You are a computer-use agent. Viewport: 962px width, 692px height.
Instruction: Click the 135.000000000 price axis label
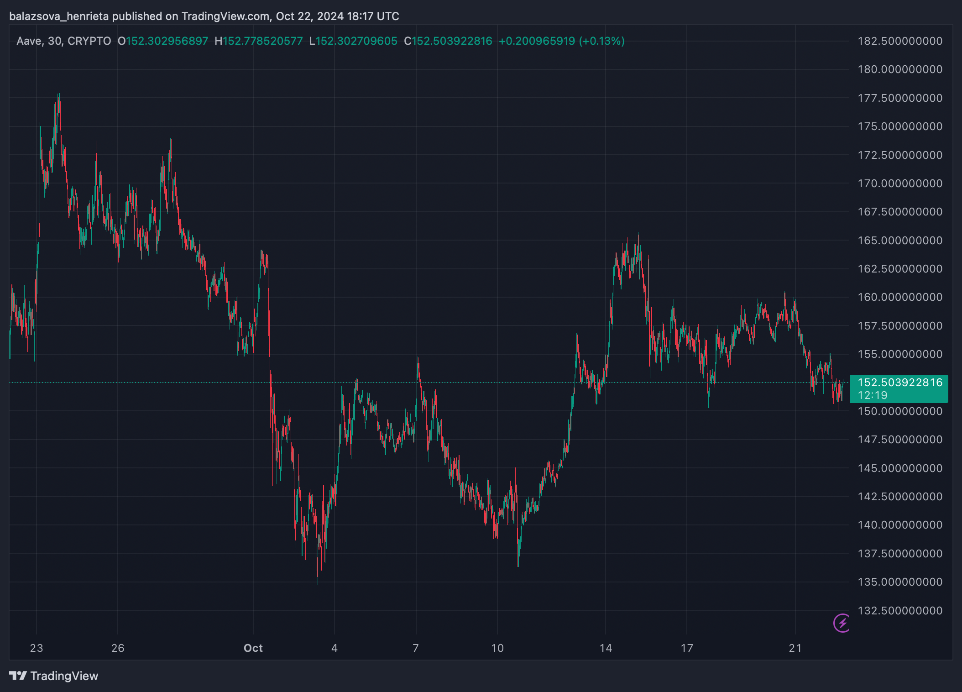coord(900,582)
